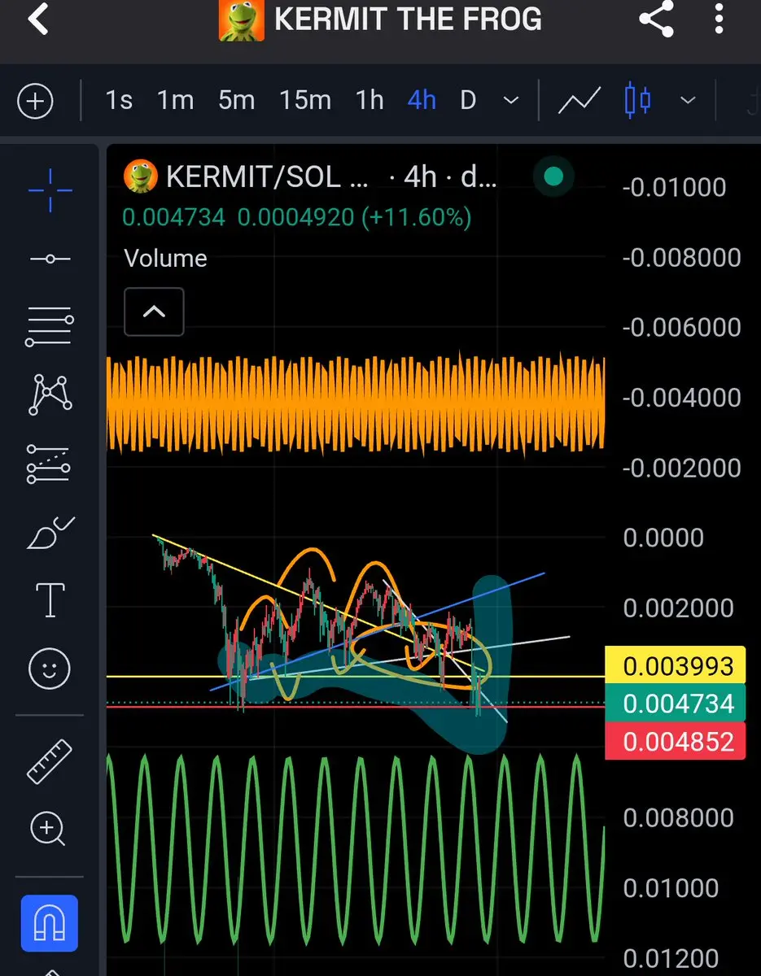Select the horizontal line drawing tool
761x976 pixels.
(50, 259)
